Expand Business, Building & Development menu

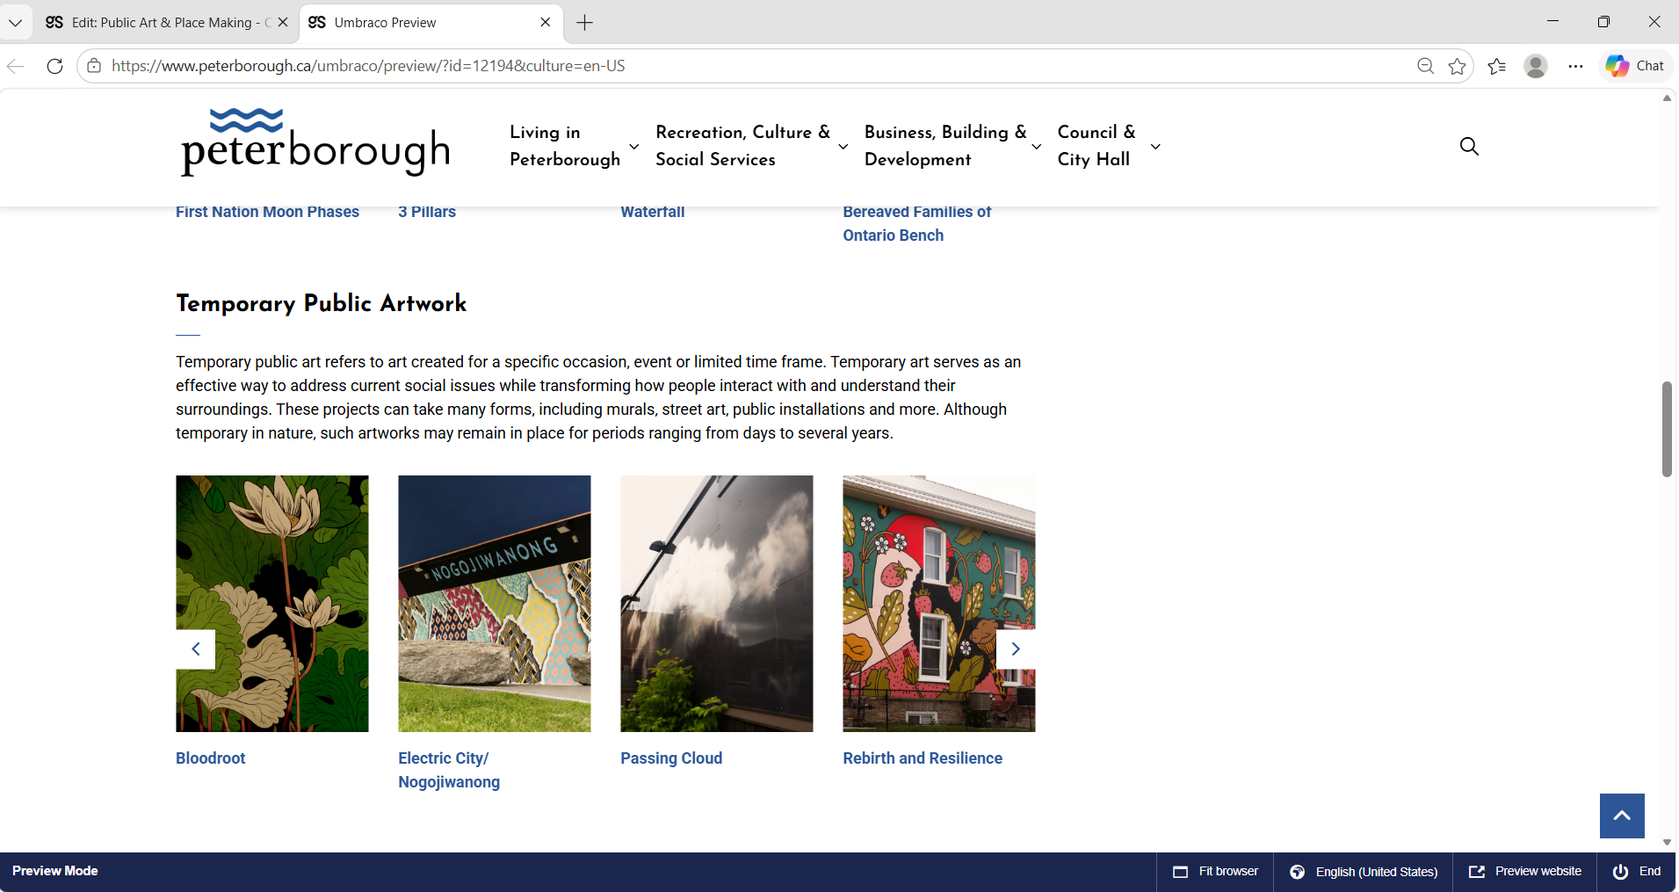1037,147
